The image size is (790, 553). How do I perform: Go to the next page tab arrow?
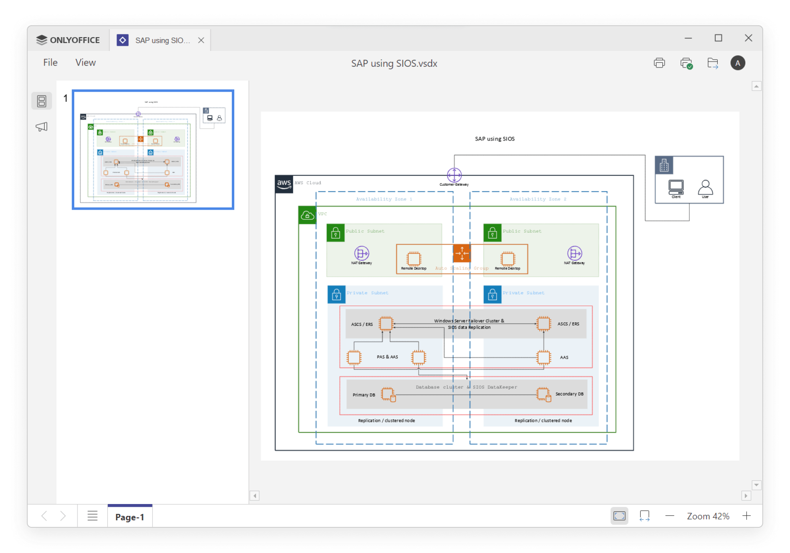point(63,516)
